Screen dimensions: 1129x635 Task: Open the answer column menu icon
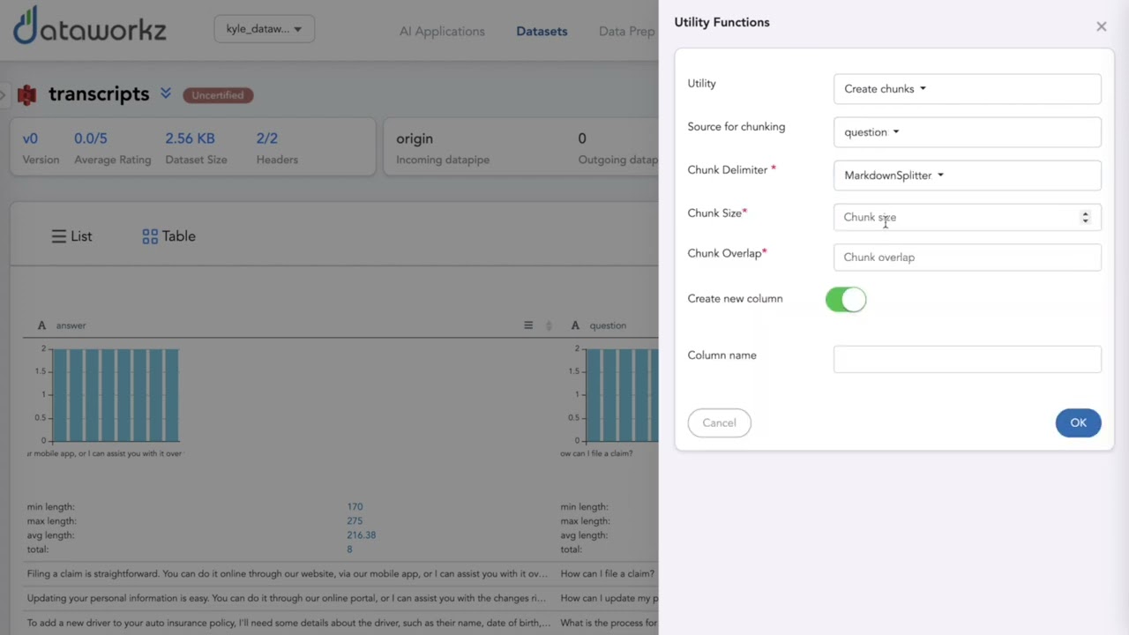pos(528,325)
